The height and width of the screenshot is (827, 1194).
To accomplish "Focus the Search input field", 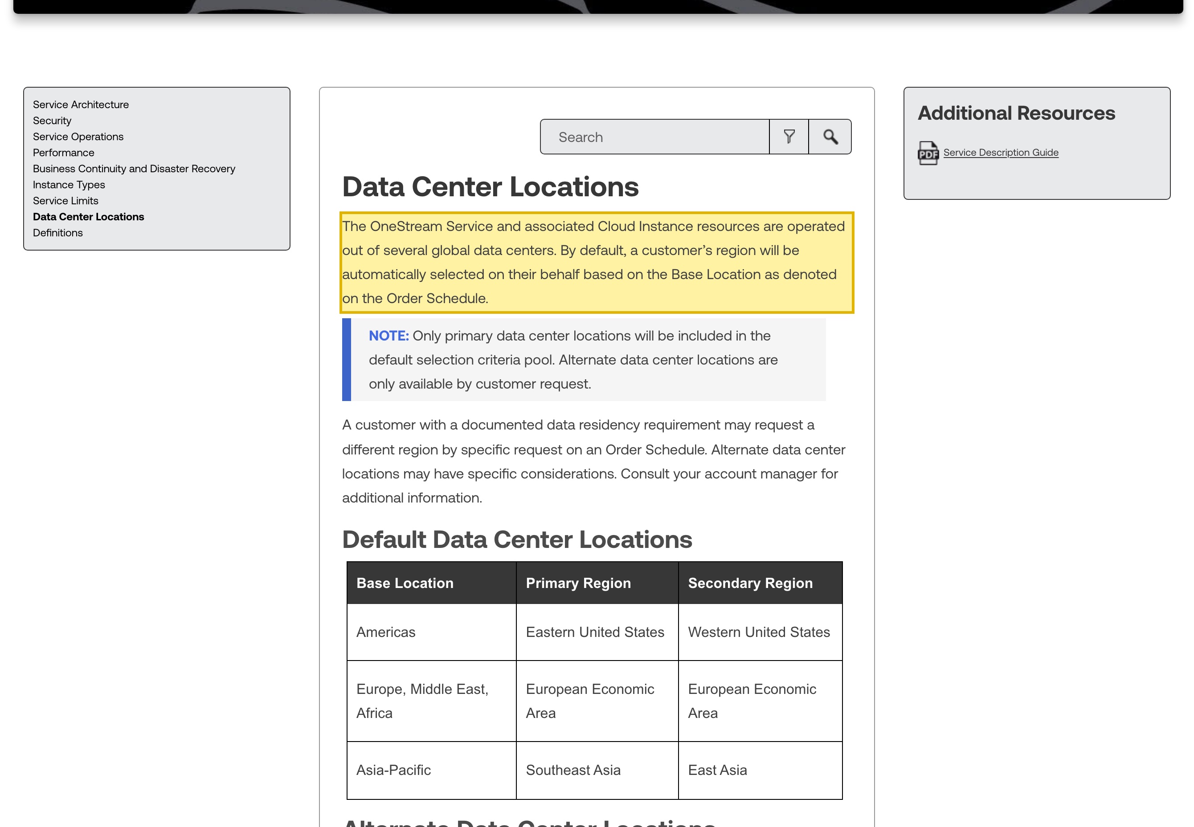I will pyautogui.click(x=654, y=137).
